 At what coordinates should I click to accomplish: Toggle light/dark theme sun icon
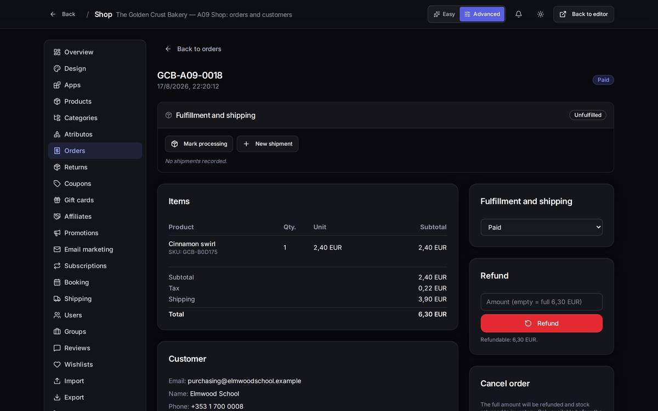tap(540, 14)
